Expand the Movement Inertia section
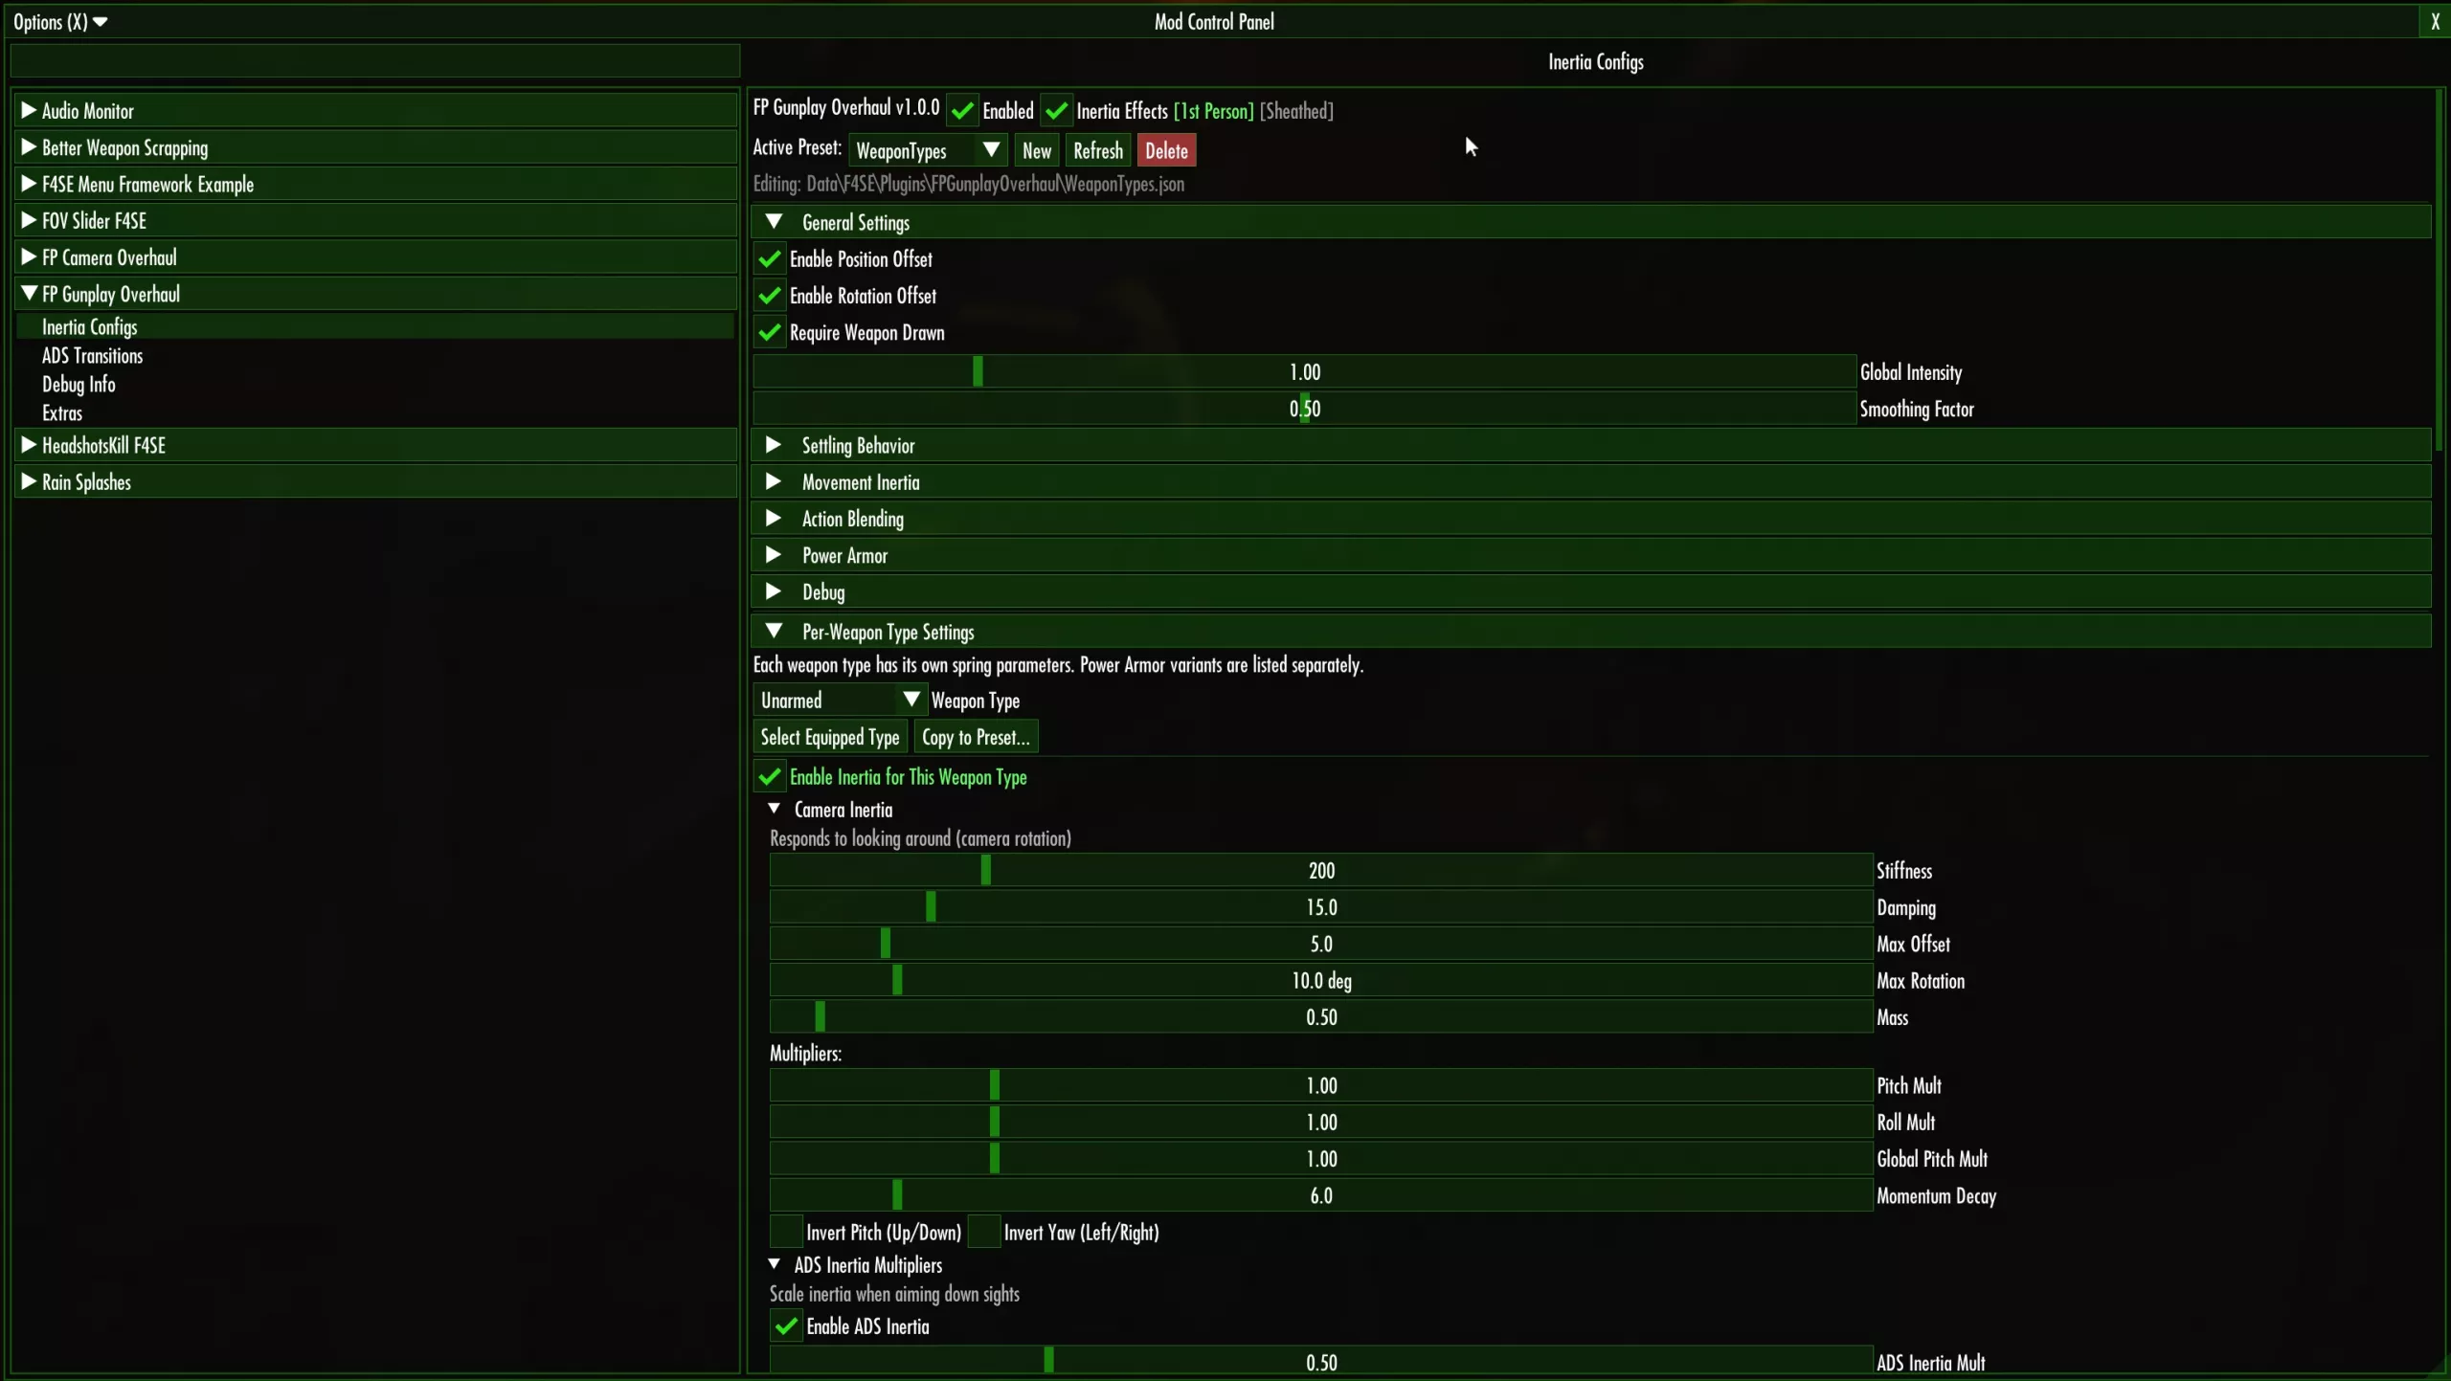Viewport: 2451px width, 1381px height. (x=1590, y=482)
